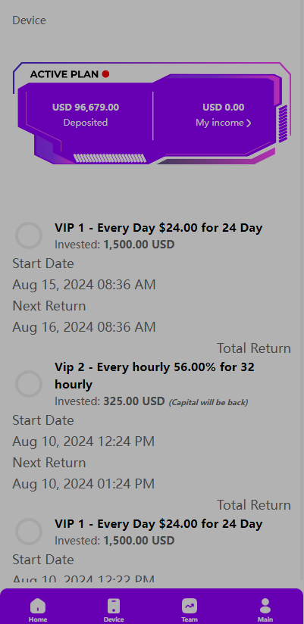Image resolution: width=304 pixels, height=624 pixels.
Task: Click the Main label in bottom navigation
Action: [265, 619]
